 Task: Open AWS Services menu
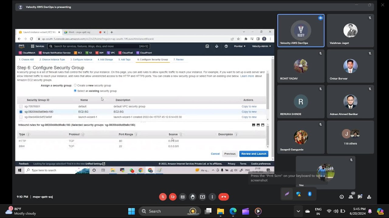pos(37,46)
